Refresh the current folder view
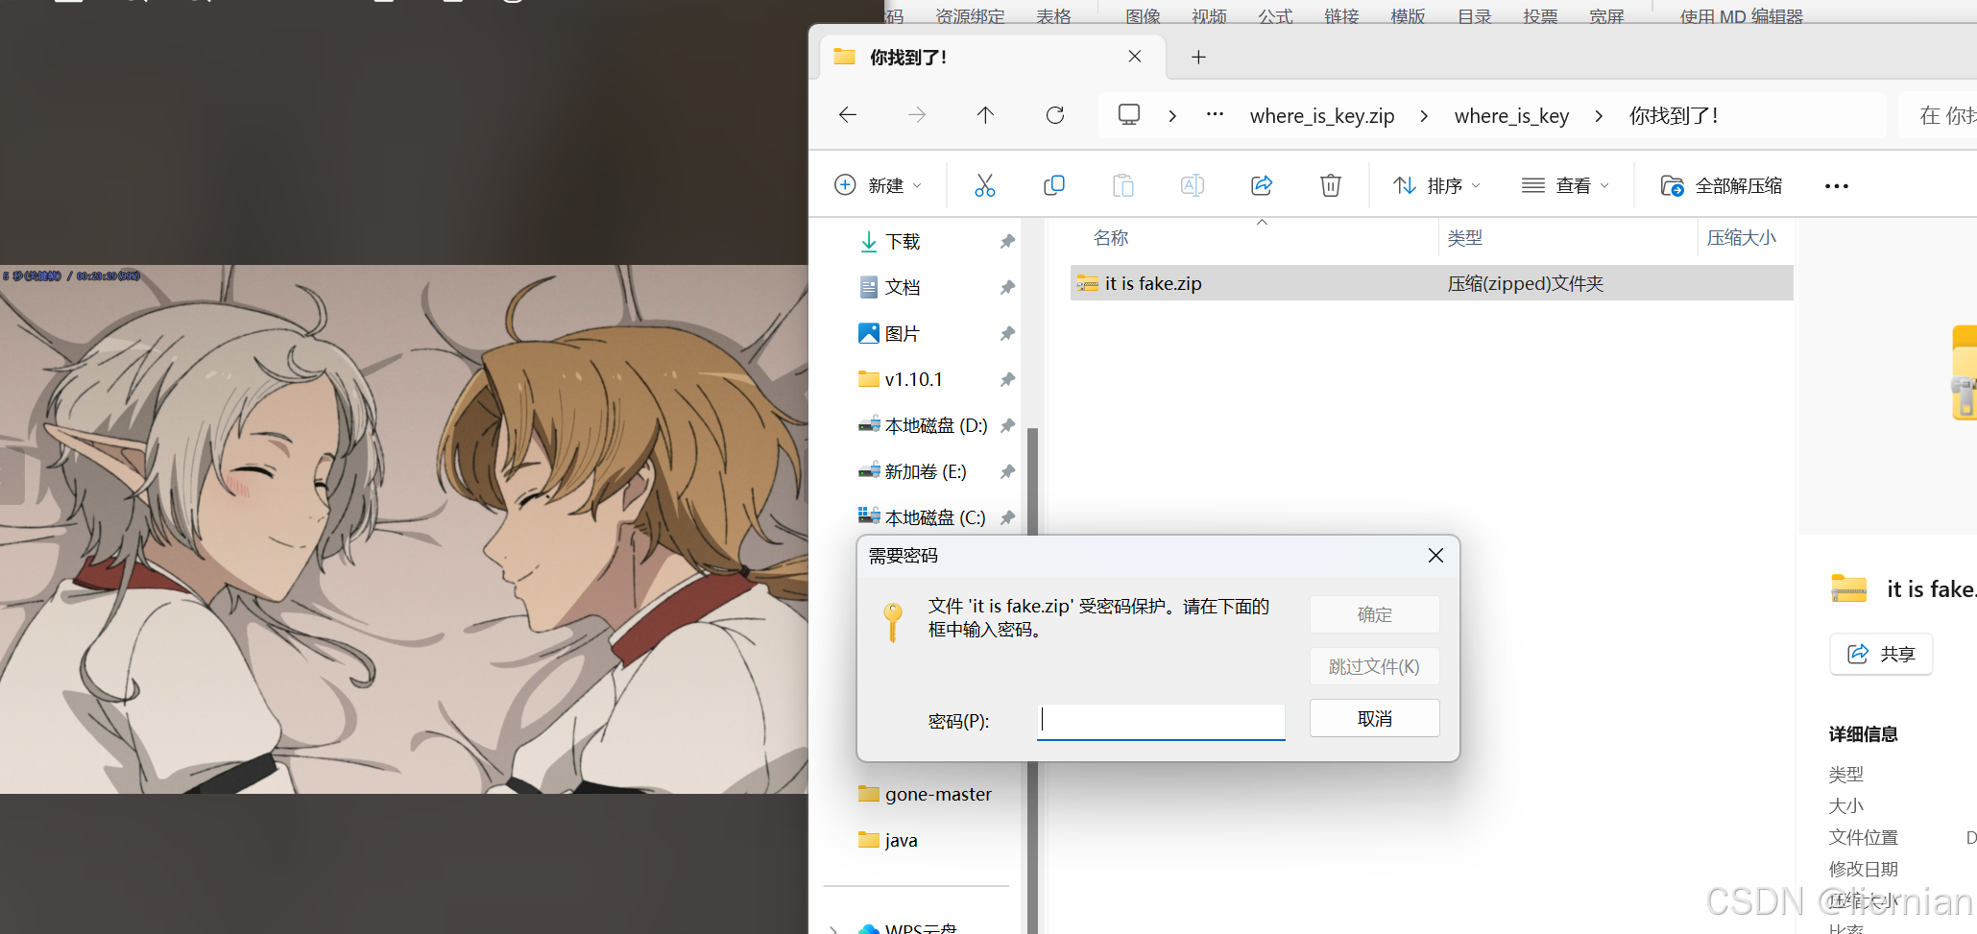 (x=1055, y=115)
